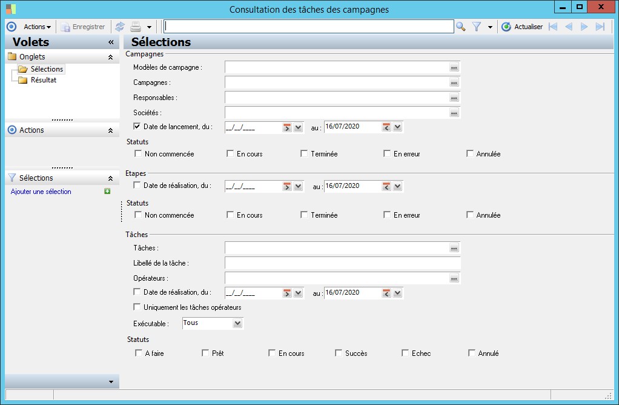Open the Exécutable dropdown showing Tous
Screen dimensions: 619x405
[237, 324]
